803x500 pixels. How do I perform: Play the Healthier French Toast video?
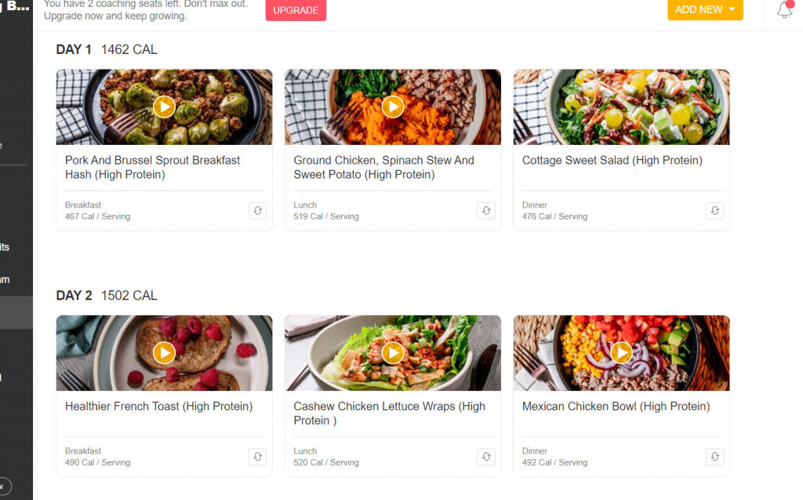(x=164, y=353)
